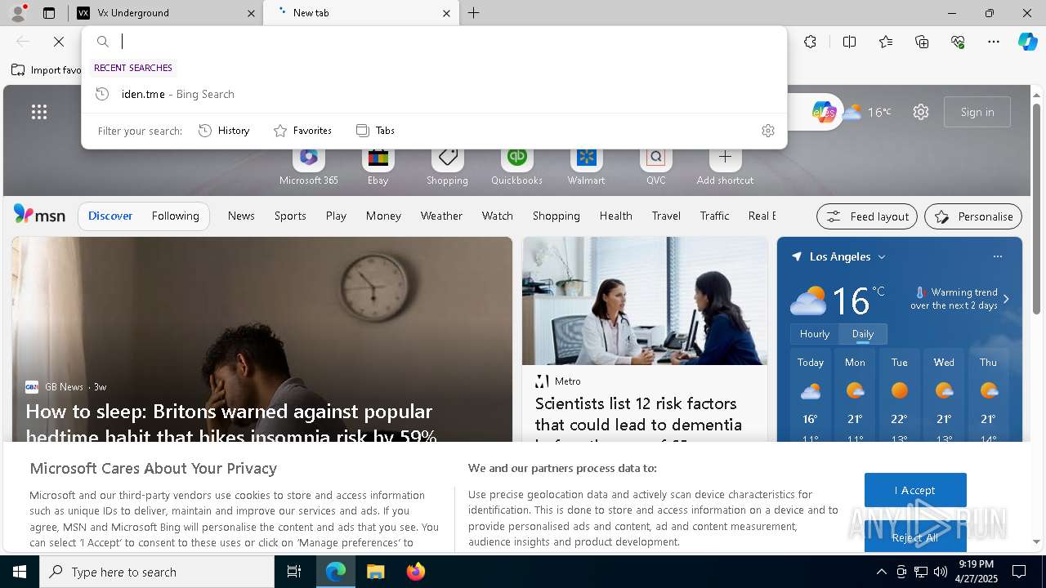Open the volume control tray icon
The image size is (1046, 588).
point(941,572)
